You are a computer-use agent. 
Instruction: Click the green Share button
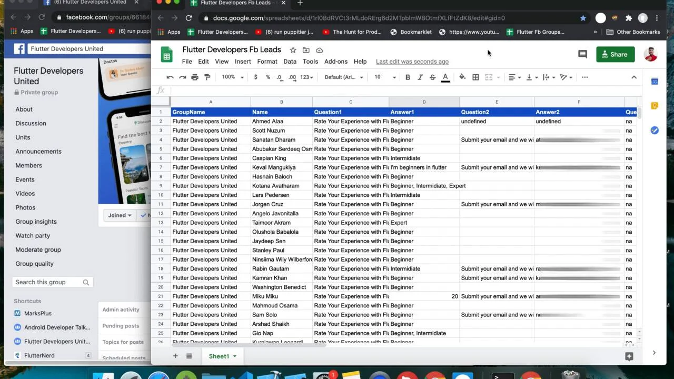coord(615,54)
